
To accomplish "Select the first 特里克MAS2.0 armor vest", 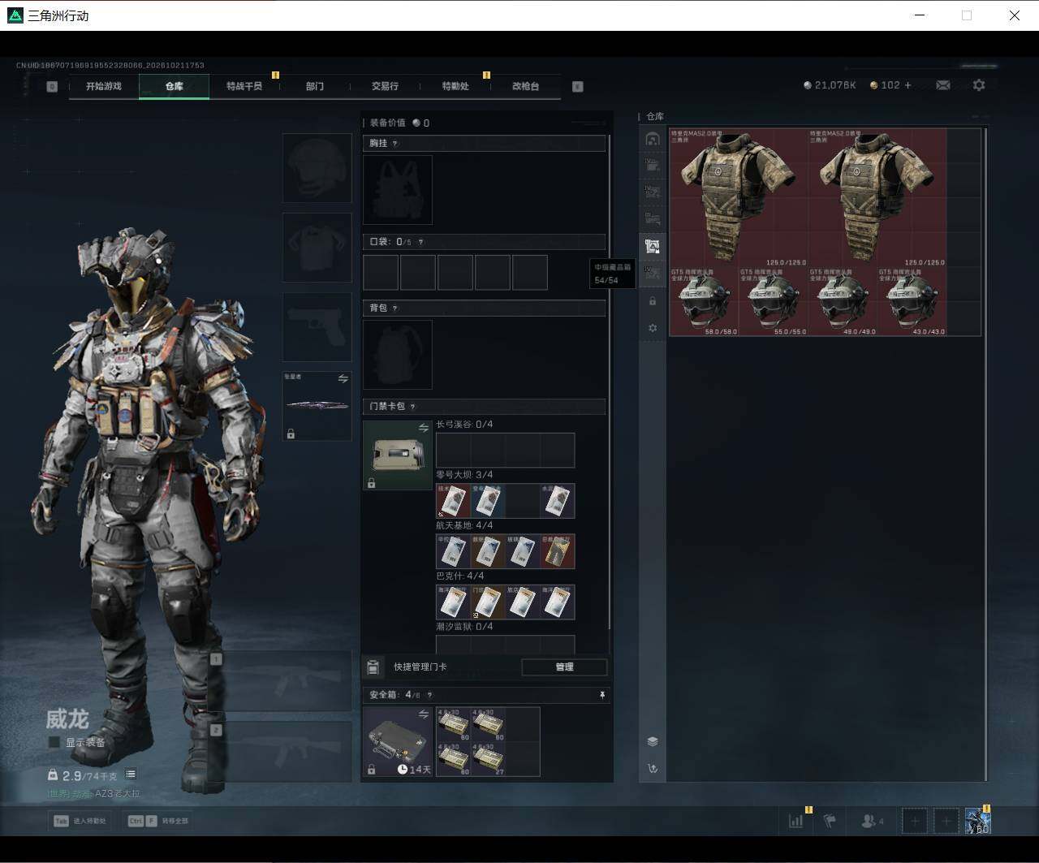I will click(x=739, y=197).
